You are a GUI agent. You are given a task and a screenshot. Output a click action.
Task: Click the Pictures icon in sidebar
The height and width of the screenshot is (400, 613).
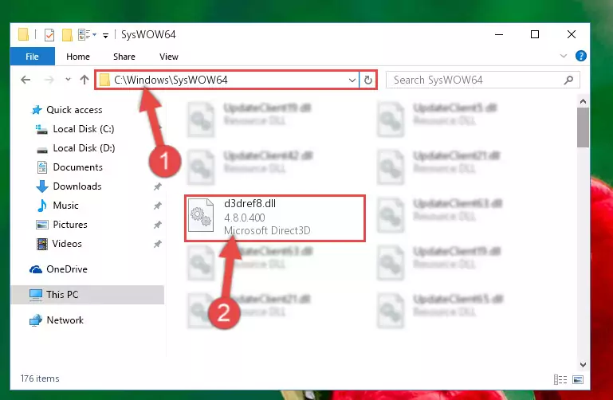click(41, 225)
